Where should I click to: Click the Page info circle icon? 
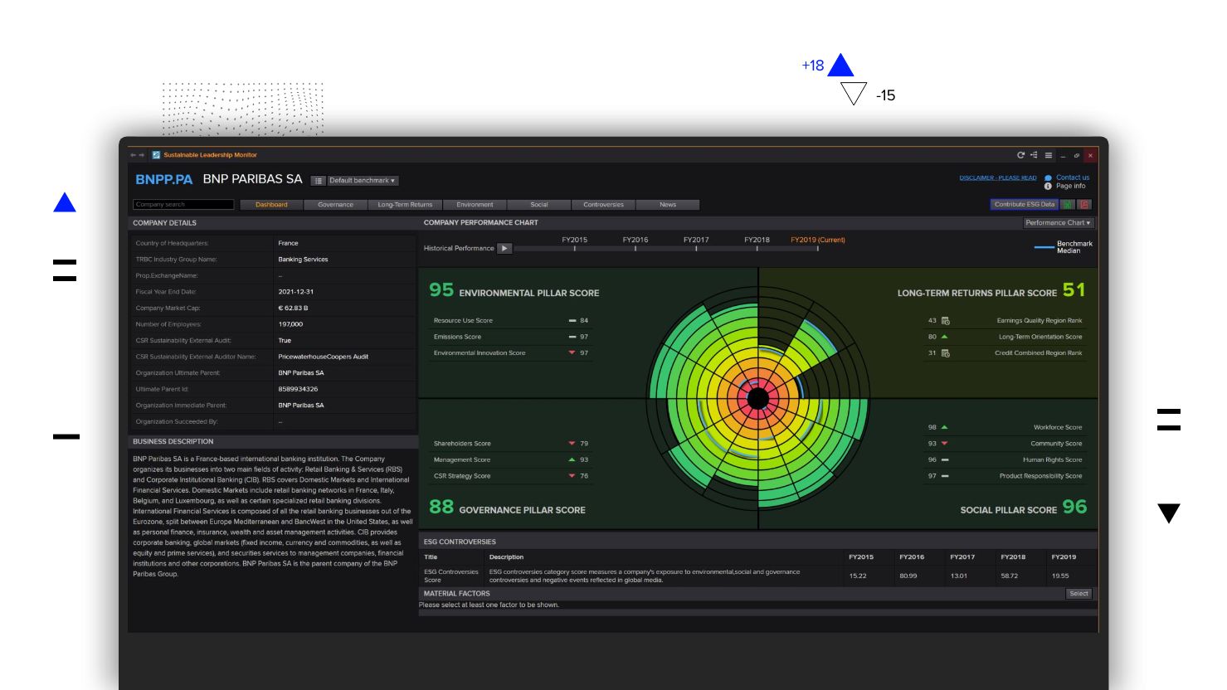click(1048, 186)
